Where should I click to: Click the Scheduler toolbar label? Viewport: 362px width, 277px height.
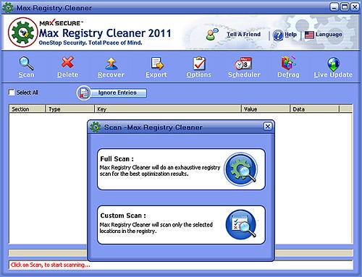244,74
